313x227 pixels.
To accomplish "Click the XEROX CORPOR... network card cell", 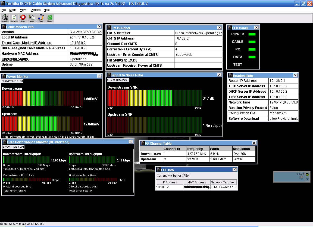I will 224,187.
